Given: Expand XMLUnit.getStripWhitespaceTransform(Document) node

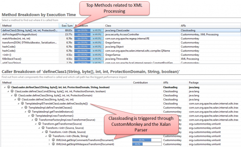Looking at the screenshot, I should tap(49, 144).
